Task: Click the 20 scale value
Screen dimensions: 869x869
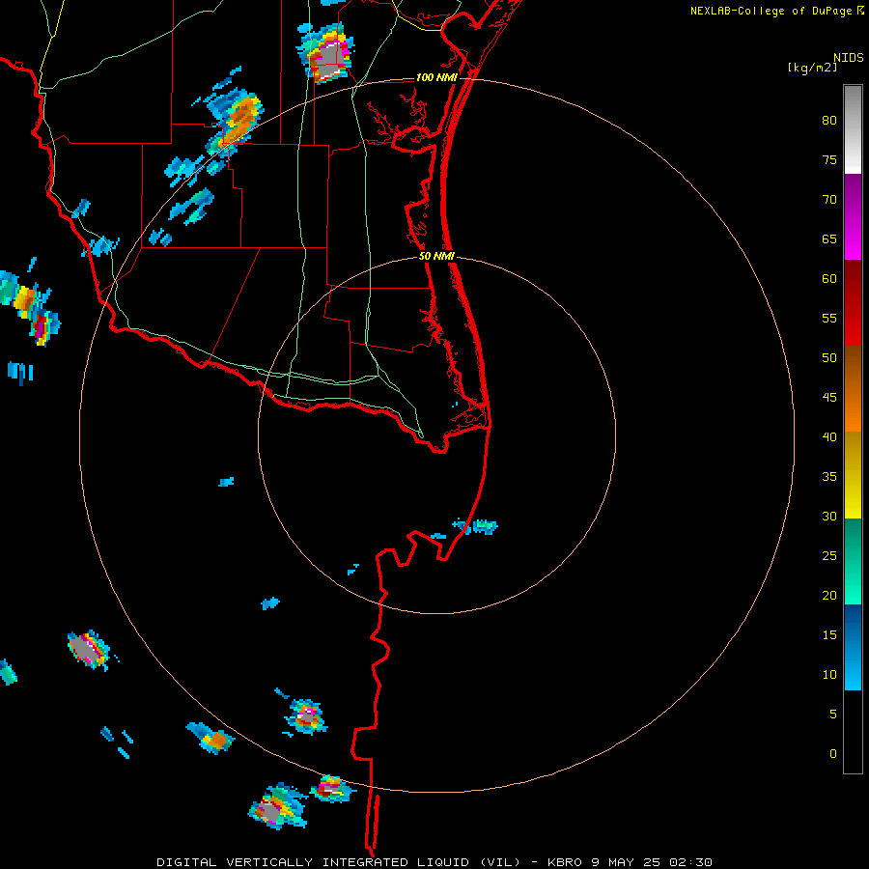Action: (x=829, y=595)
